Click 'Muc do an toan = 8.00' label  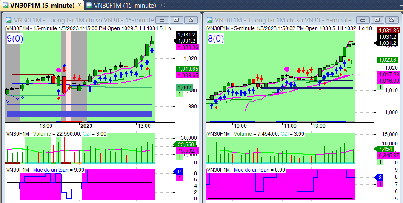[259, 170]
